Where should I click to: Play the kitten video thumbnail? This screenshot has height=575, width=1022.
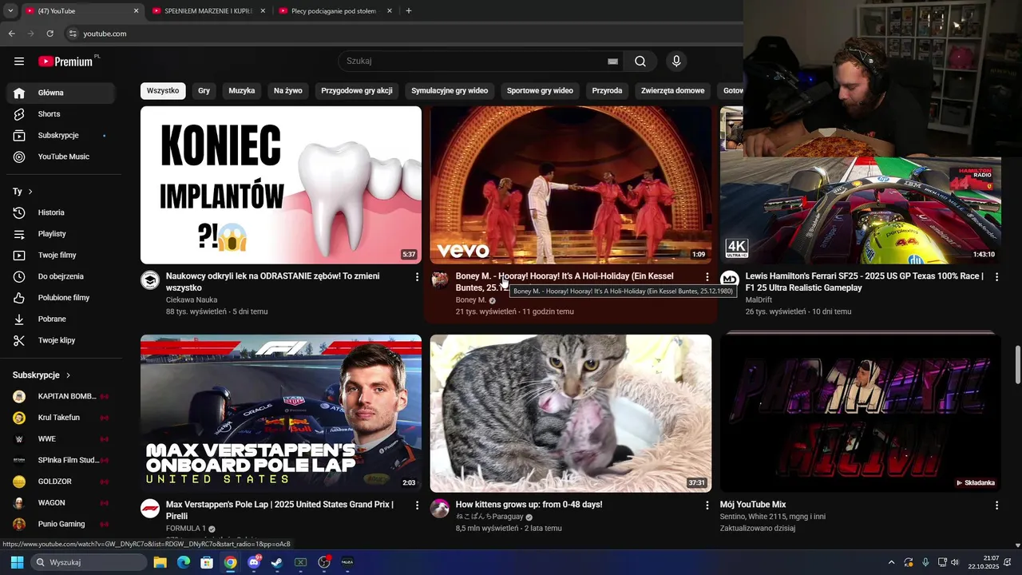point(571,414)
